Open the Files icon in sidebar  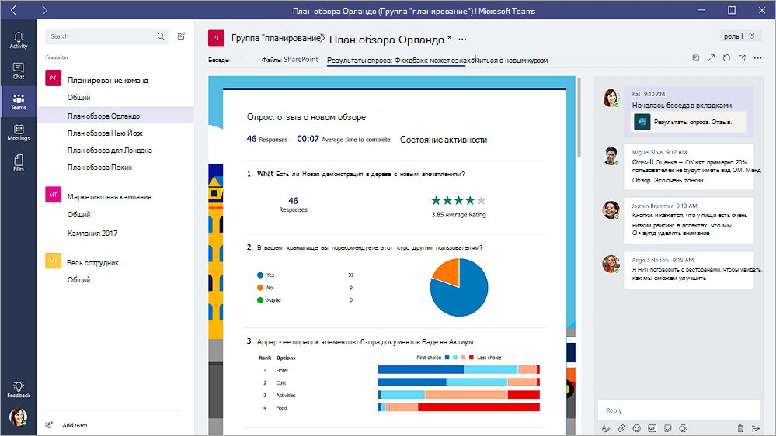click(19, 163)
